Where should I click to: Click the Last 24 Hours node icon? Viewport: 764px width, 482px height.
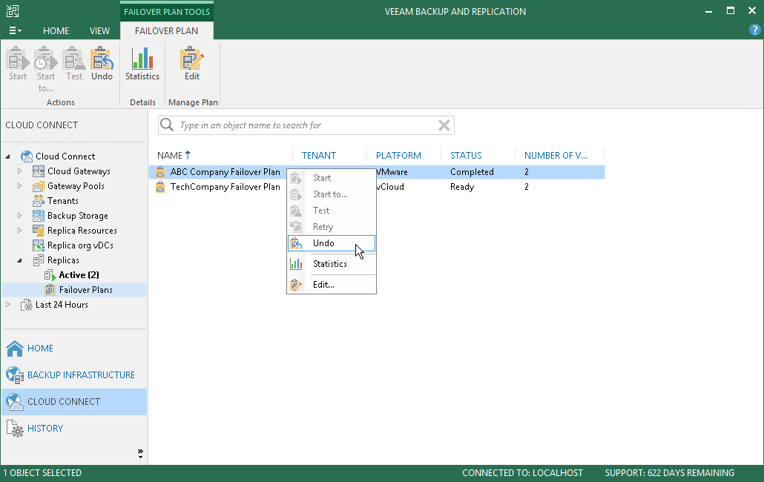[27, 305]
